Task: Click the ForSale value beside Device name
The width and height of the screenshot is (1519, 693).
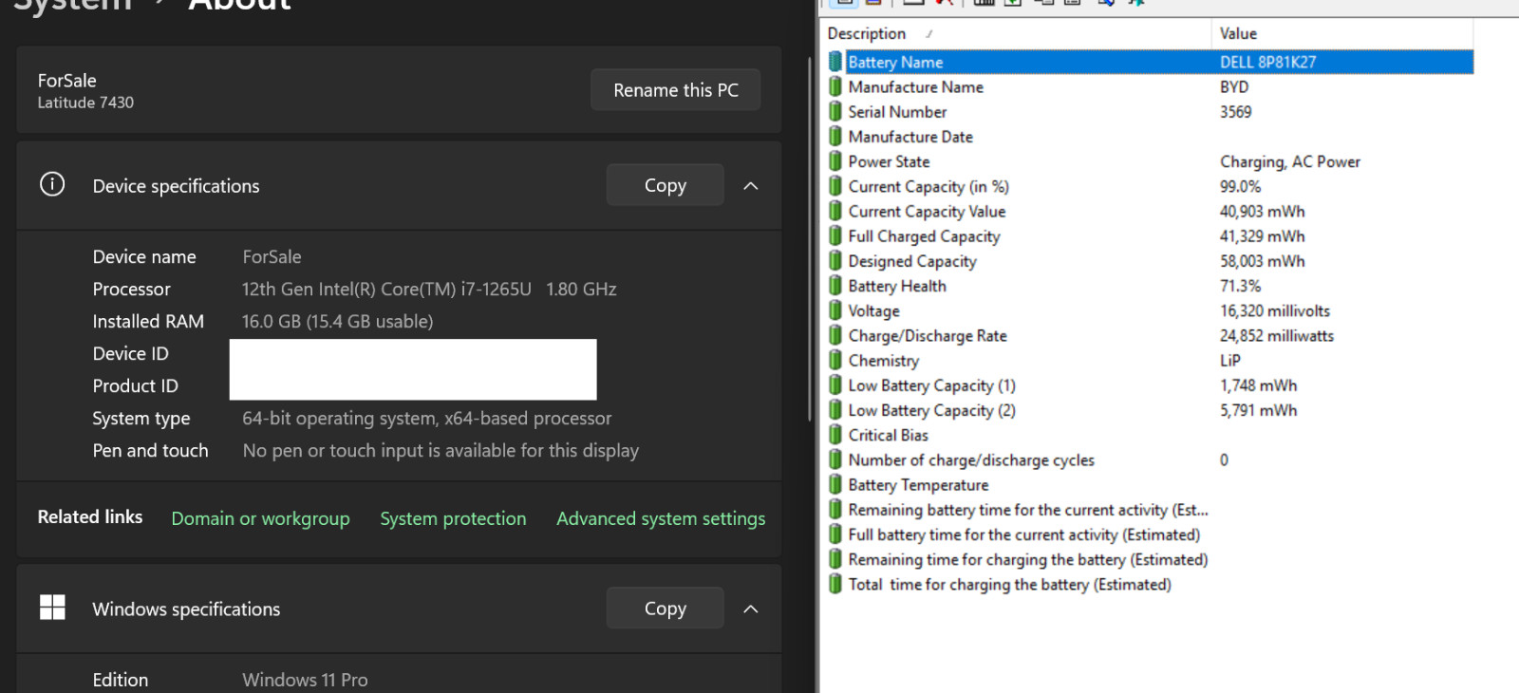Action: point(272,256)
